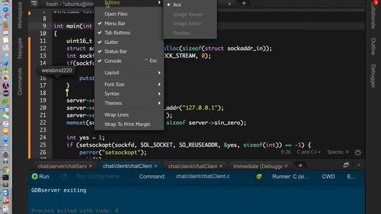
Task: Click the Run button label
Action: coord(44,177)
